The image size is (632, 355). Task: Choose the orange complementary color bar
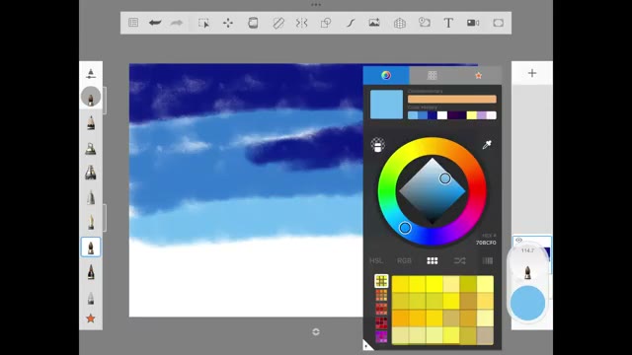[x=452, y=99]
